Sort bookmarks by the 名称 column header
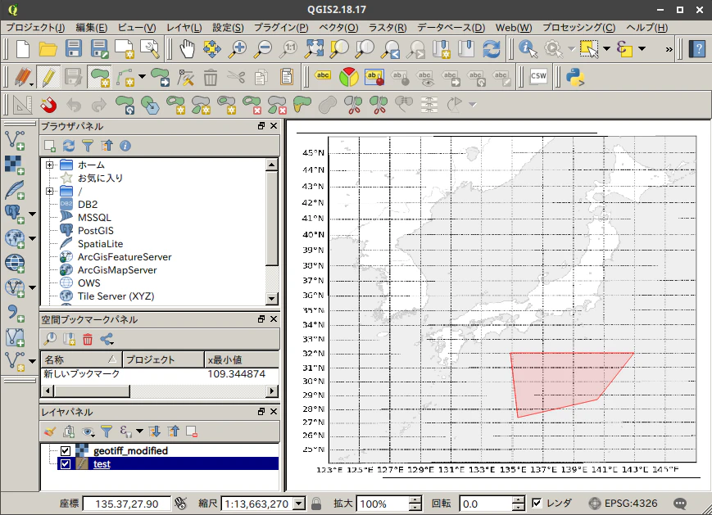Screen dimensions: 712x515 click(x=81, y=359)
